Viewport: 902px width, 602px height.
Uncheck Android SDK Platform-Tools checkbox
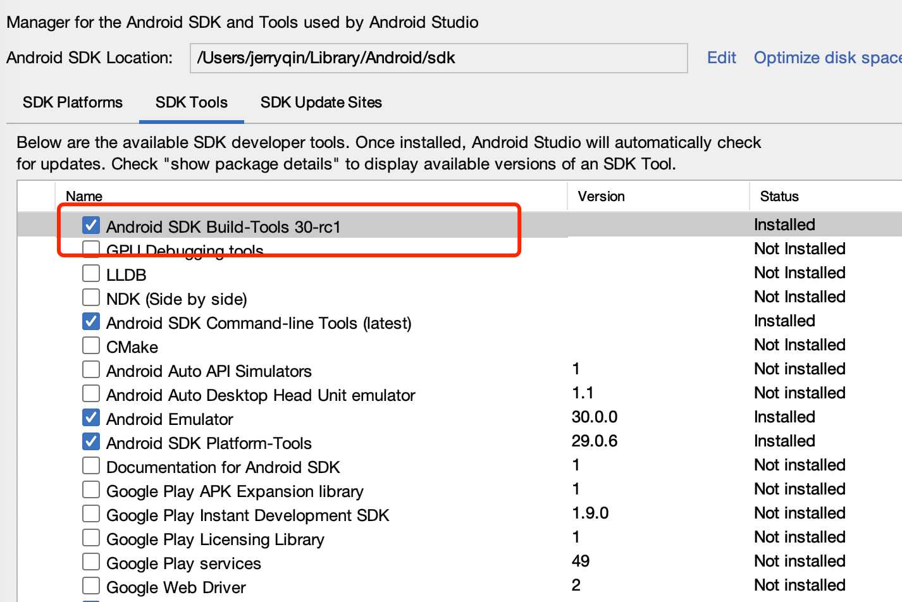point(91,441)
